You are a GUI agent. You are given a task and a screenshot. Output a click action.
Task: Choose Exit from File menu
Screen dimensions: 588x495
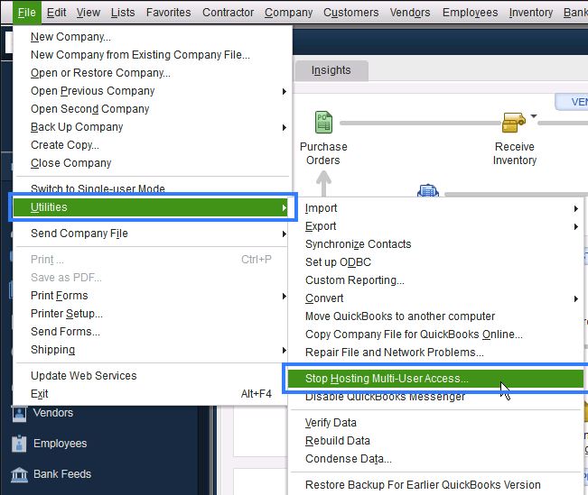click(x=152, y=394)
